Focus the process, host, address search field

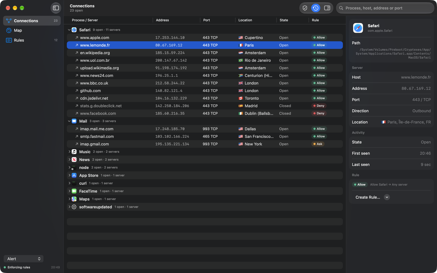click(x=385, y=8)
